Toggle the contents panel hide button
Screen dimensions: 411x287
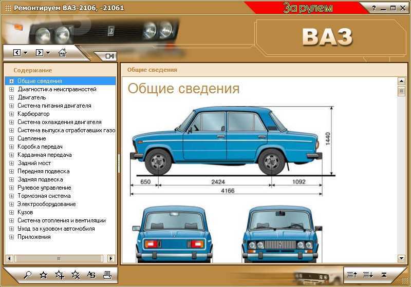coord(109,56)
